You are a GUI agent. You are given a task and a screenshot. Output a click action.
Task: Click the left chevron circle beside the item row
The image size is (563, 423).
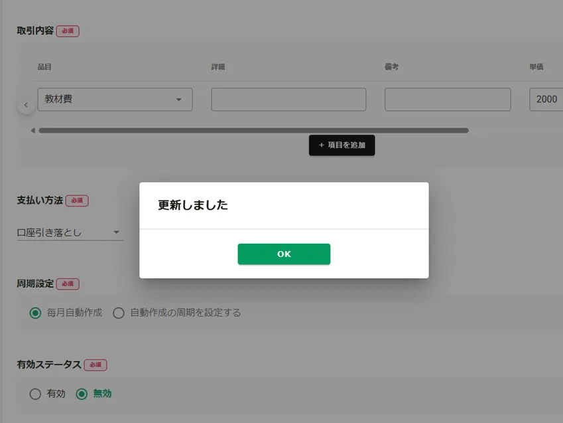click(x=26, y=105)
